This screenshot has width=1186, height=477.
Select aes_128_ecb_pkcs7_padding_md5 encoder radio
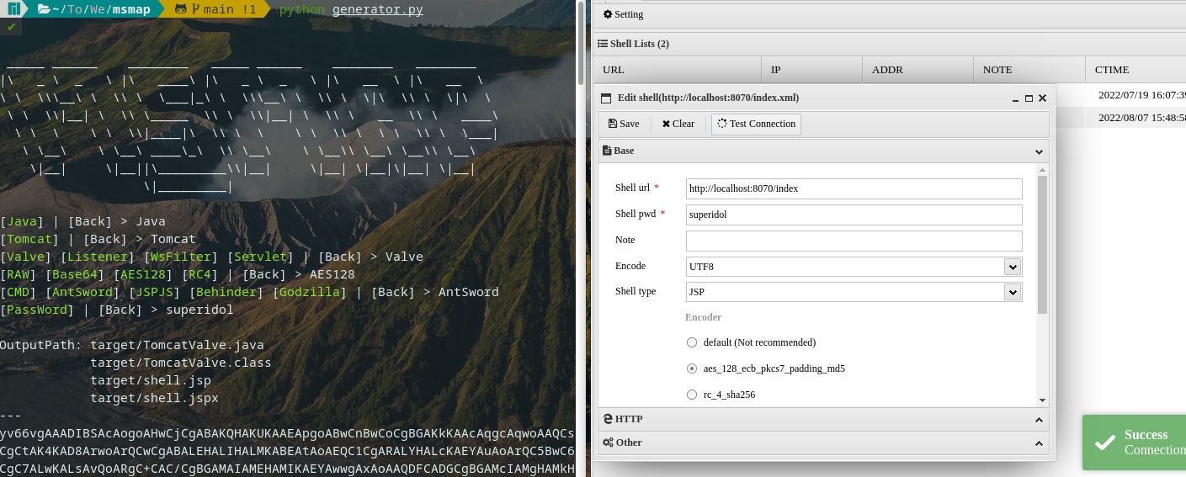tap(692, 368)
